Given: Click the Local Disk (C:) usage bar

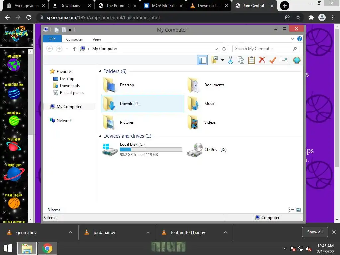Looking at the screenshot, I should point(151,149).
